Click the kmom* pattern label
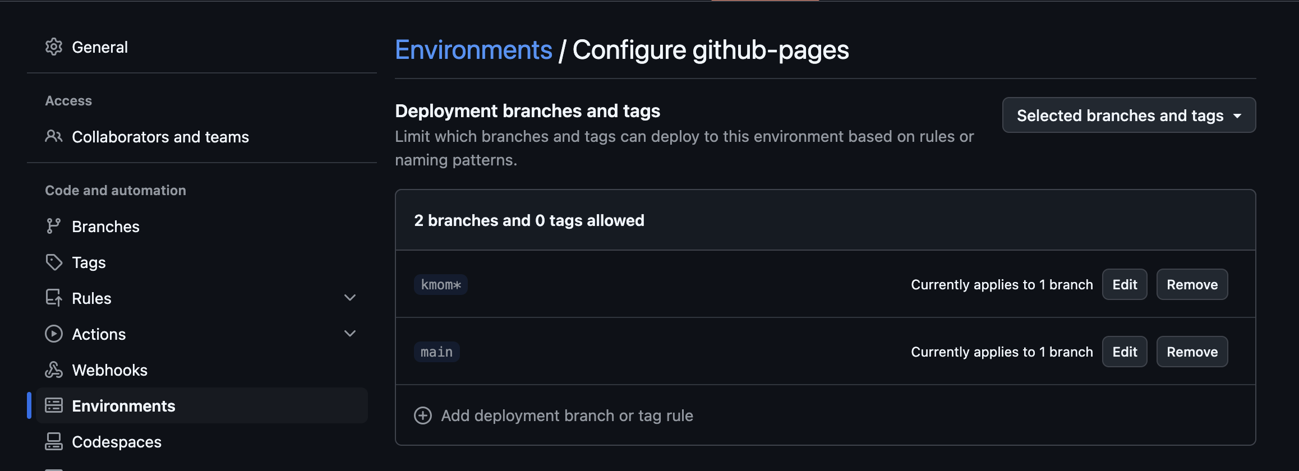Viewport: 1299px width, 471px height. (441, 284)
